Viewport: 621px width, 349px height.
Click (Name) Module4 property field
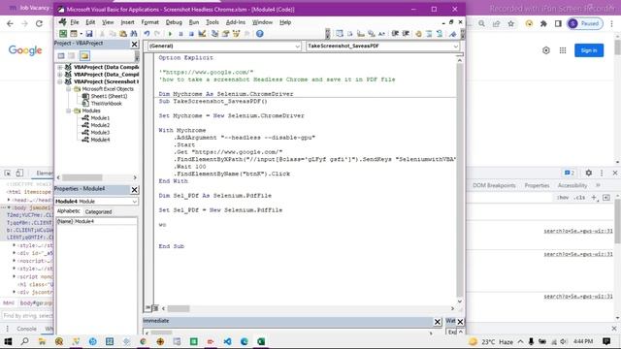pyautogui.click(x=96, y=222)
